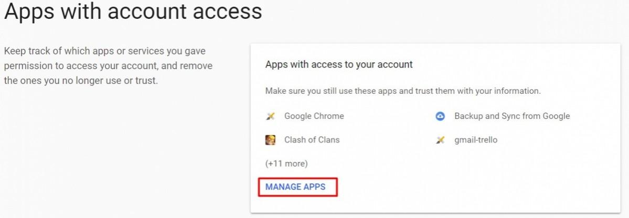Click the Clash of Clans game icon

(x=271, y=140)
